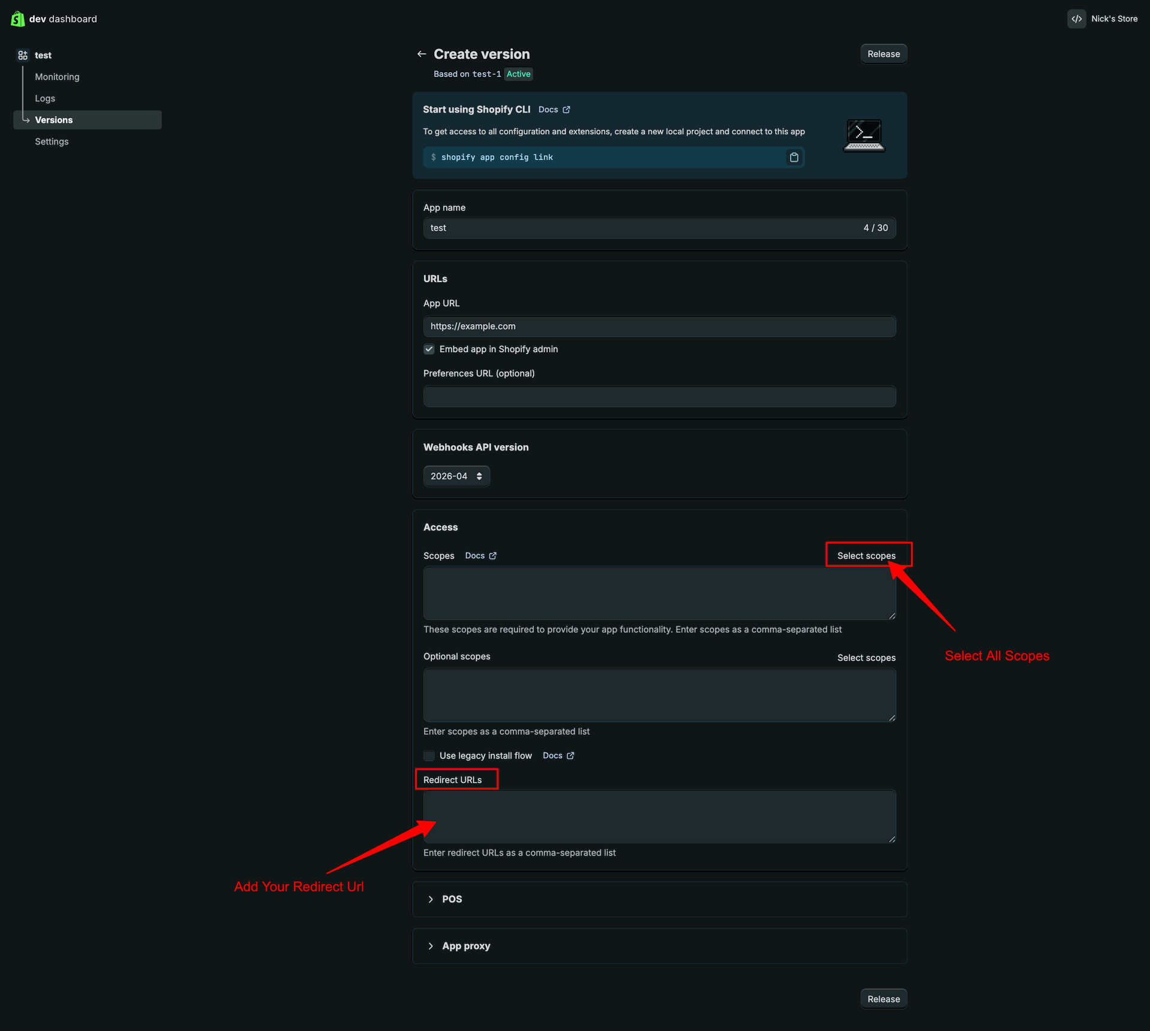Screen dimensions: 1150x1031
Task: Click the 'Create version' page title
Action: (x=482, y=54)
